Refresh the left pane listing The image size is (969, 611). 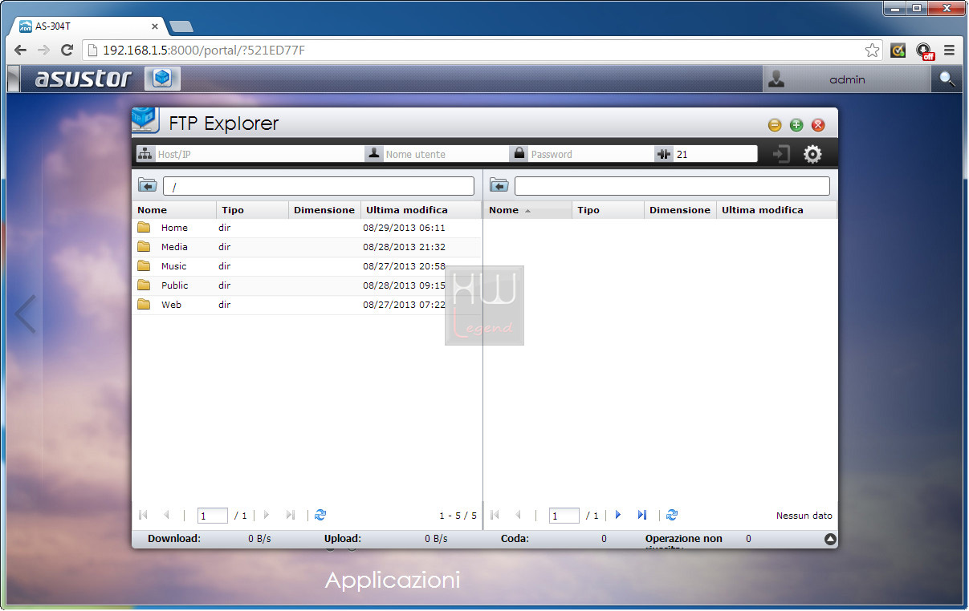320,516
